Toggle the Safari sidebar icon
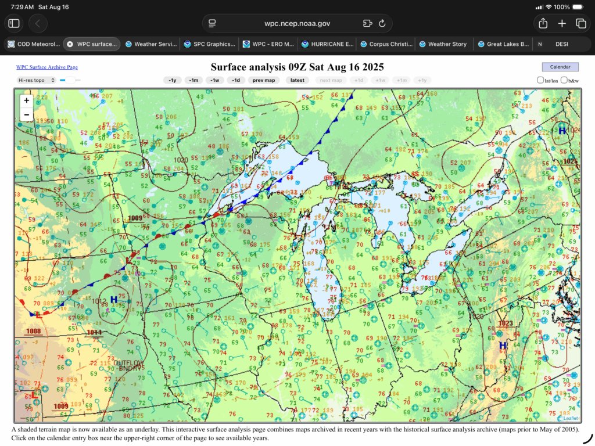 (x=14, y=23)
